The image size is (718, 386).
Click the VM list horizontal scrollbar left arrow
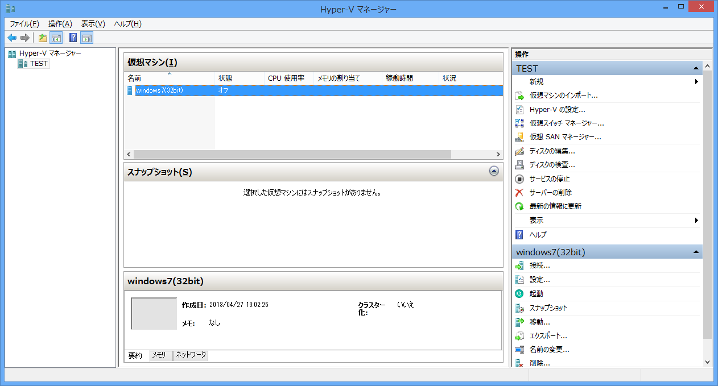[x=129, y=155]
